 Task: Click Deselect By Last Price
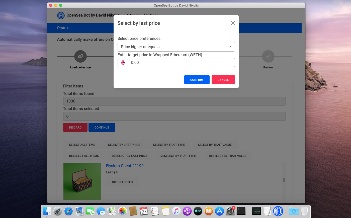pyautogui.click(x=130, y=156)
